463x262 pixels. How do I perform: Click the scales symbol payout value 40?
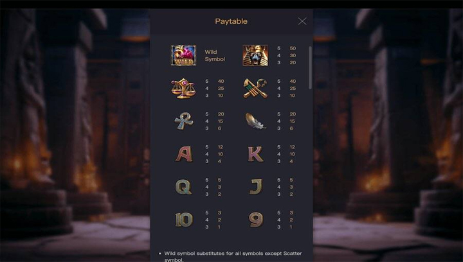221,82
